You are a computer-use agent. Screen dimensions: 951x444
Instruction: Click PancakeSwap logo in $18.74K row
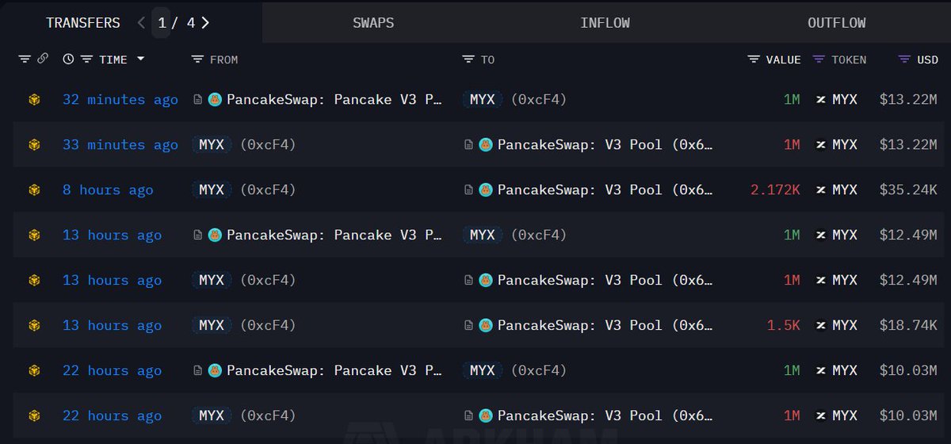pos(486,326)
